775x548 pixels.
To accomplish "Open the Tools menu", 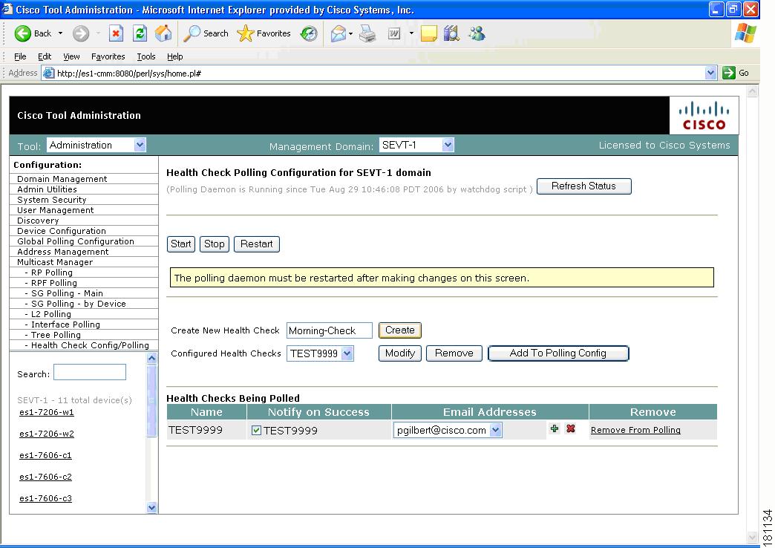I will 145,56.
